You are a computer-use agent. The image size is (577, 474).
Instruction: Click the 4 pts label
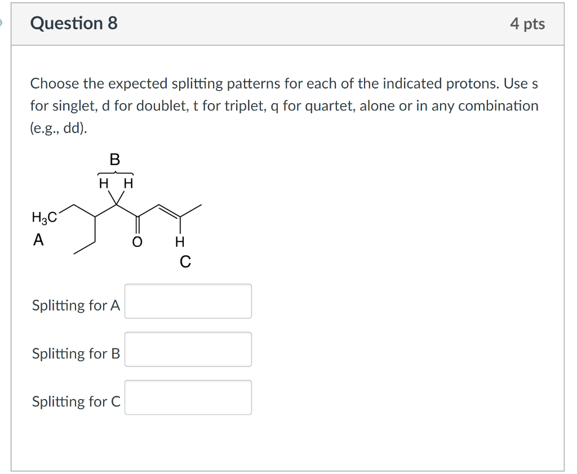528,24
